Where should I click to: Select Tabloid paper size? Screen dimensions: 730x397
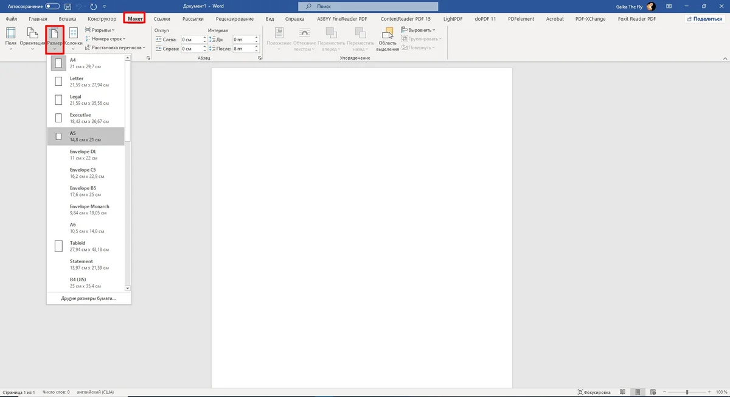[86, 246]
